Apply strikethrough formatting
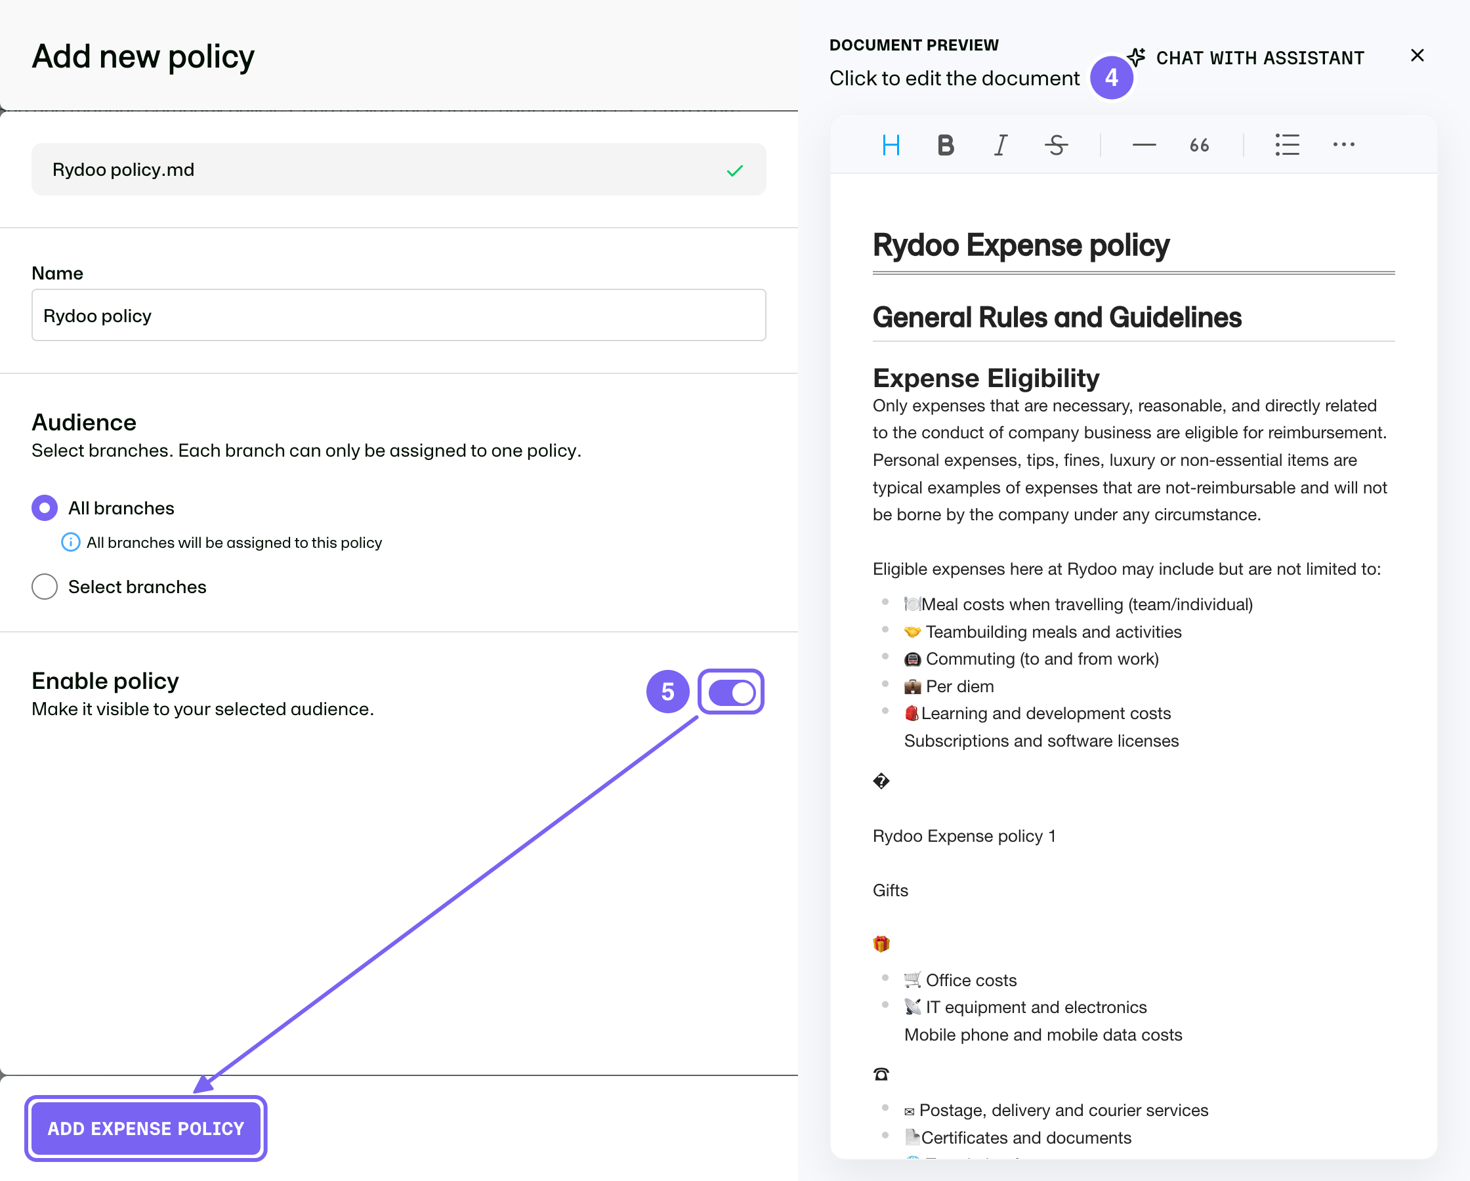The image size is (1470, 1181). [1056, 145]
